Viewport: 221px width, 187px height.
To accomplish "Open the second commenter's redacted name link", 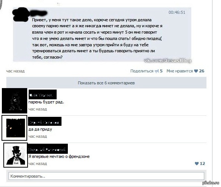I will point(45,121).
